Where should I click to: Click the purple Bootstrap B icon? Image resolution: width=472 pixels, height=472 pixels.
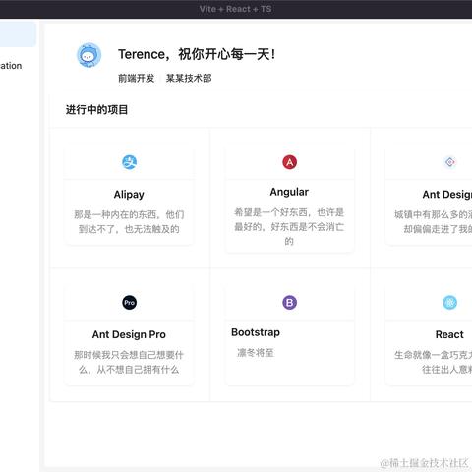tap(290, 303)
